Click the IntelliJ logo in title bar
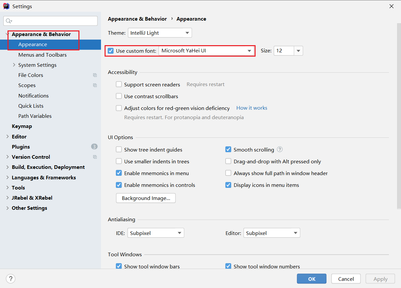This screenshot has width=401, height=288. pyautogui.click(x=6, y=6)
